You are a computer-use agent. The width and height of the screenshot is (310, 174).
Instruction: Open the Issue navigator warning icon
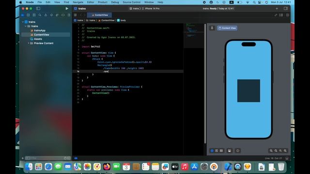click(46, 15)
